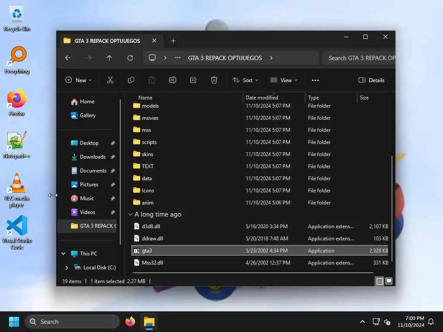Go forward with the right arrow
443x332 pixels.
[x=89, y=58]
